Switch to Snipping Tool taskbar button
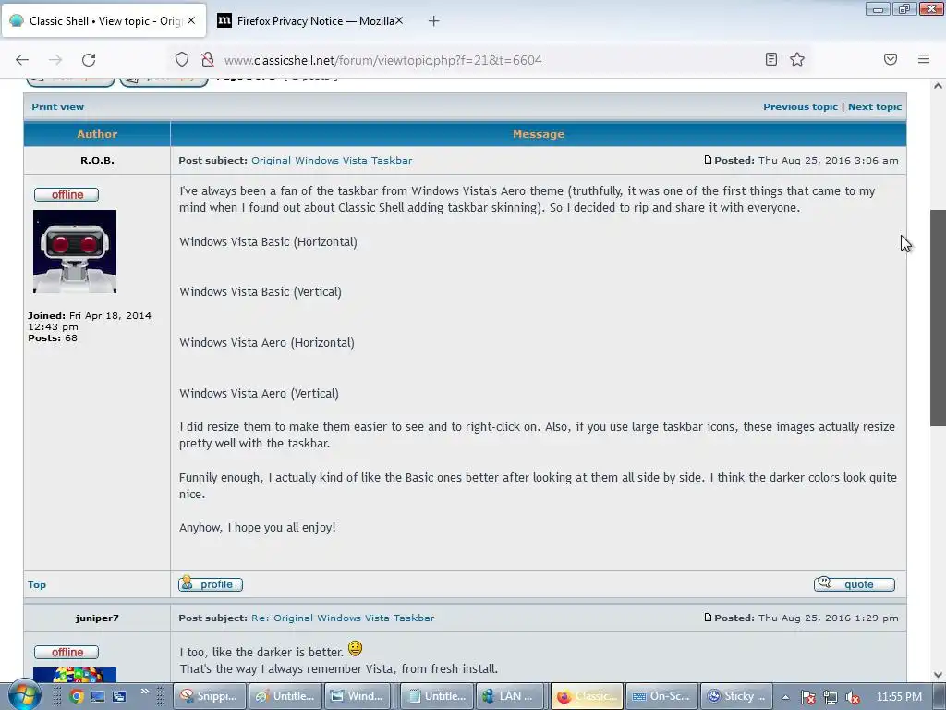The width and height of the screenshot is (946, 710). pyautogui.click(x=210, y=696)
